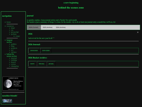Open the css resources link
Viewport: 142px width, 107px height.
12,30
